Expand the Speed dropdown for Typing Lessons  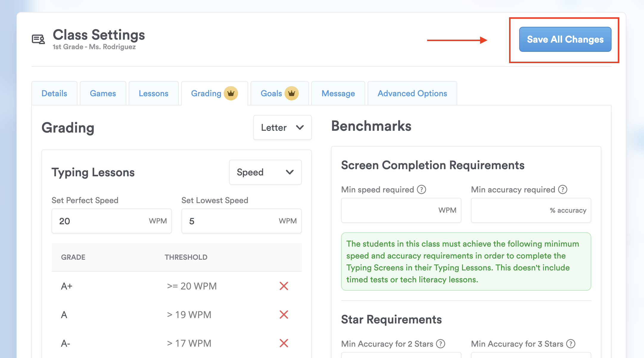tap(265, 172)
